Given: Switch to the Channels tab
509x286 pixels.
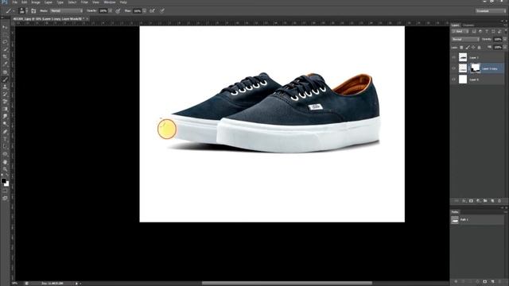Looking at the screenshot, I should tap(468, 25).
